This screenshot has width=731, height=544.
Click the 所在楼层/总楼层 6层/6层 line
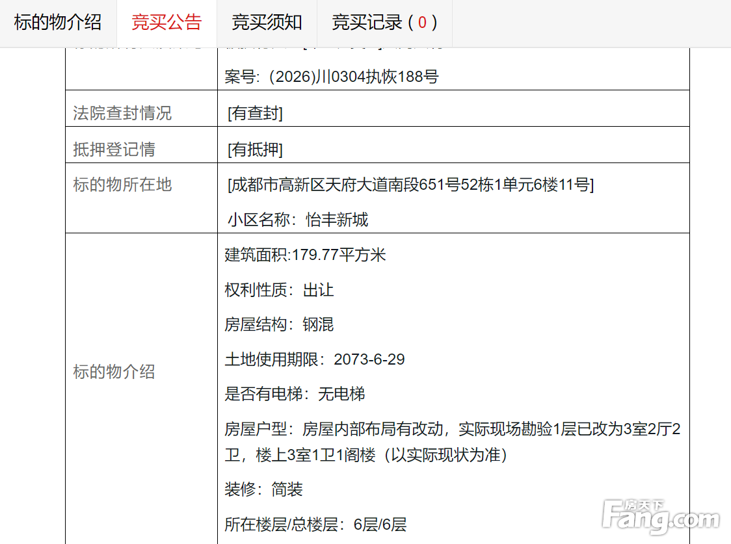(x=315, y=525)
